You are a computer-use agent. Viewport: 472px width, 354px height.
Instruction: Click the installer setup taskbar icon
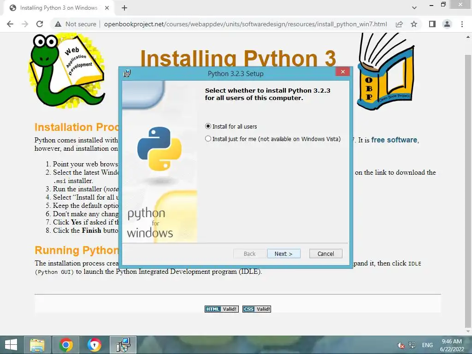tap(123, 345)
